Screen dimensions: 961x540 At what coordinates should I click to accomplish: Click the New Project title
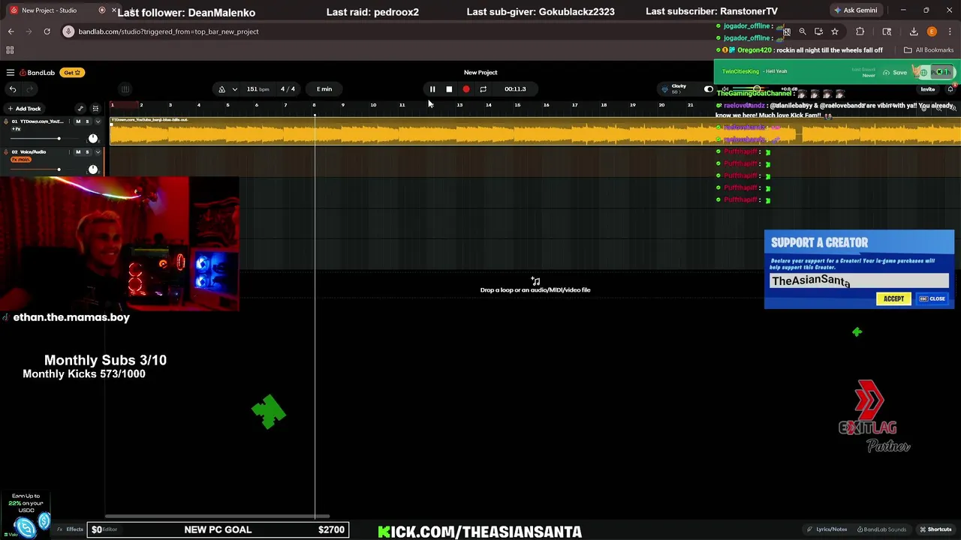pyautogui.click(x=480, y=73)
